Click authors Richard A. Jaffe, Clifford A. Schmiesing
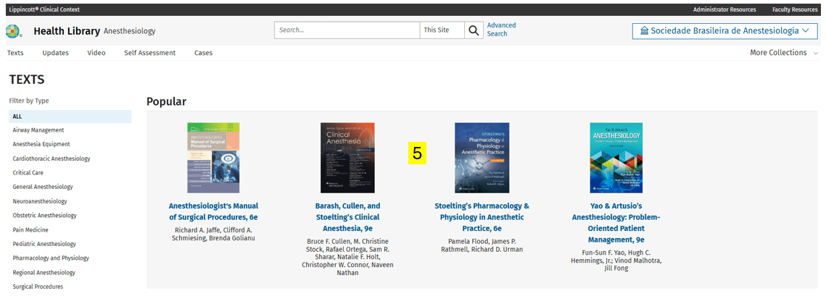The width and height of the screenshot is (826, 296). 213,234
